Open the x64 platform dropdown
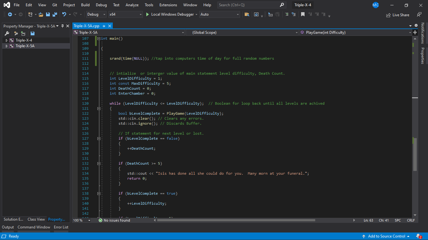Screen dimensions: 428x240 (x=125, y=14)
